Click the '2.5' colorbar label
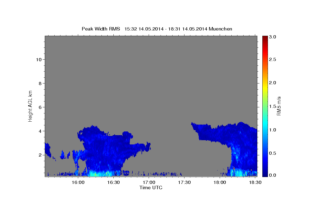The width and height of the screenshot is (318, 212). pyautogui.click(x=272, y=59)
